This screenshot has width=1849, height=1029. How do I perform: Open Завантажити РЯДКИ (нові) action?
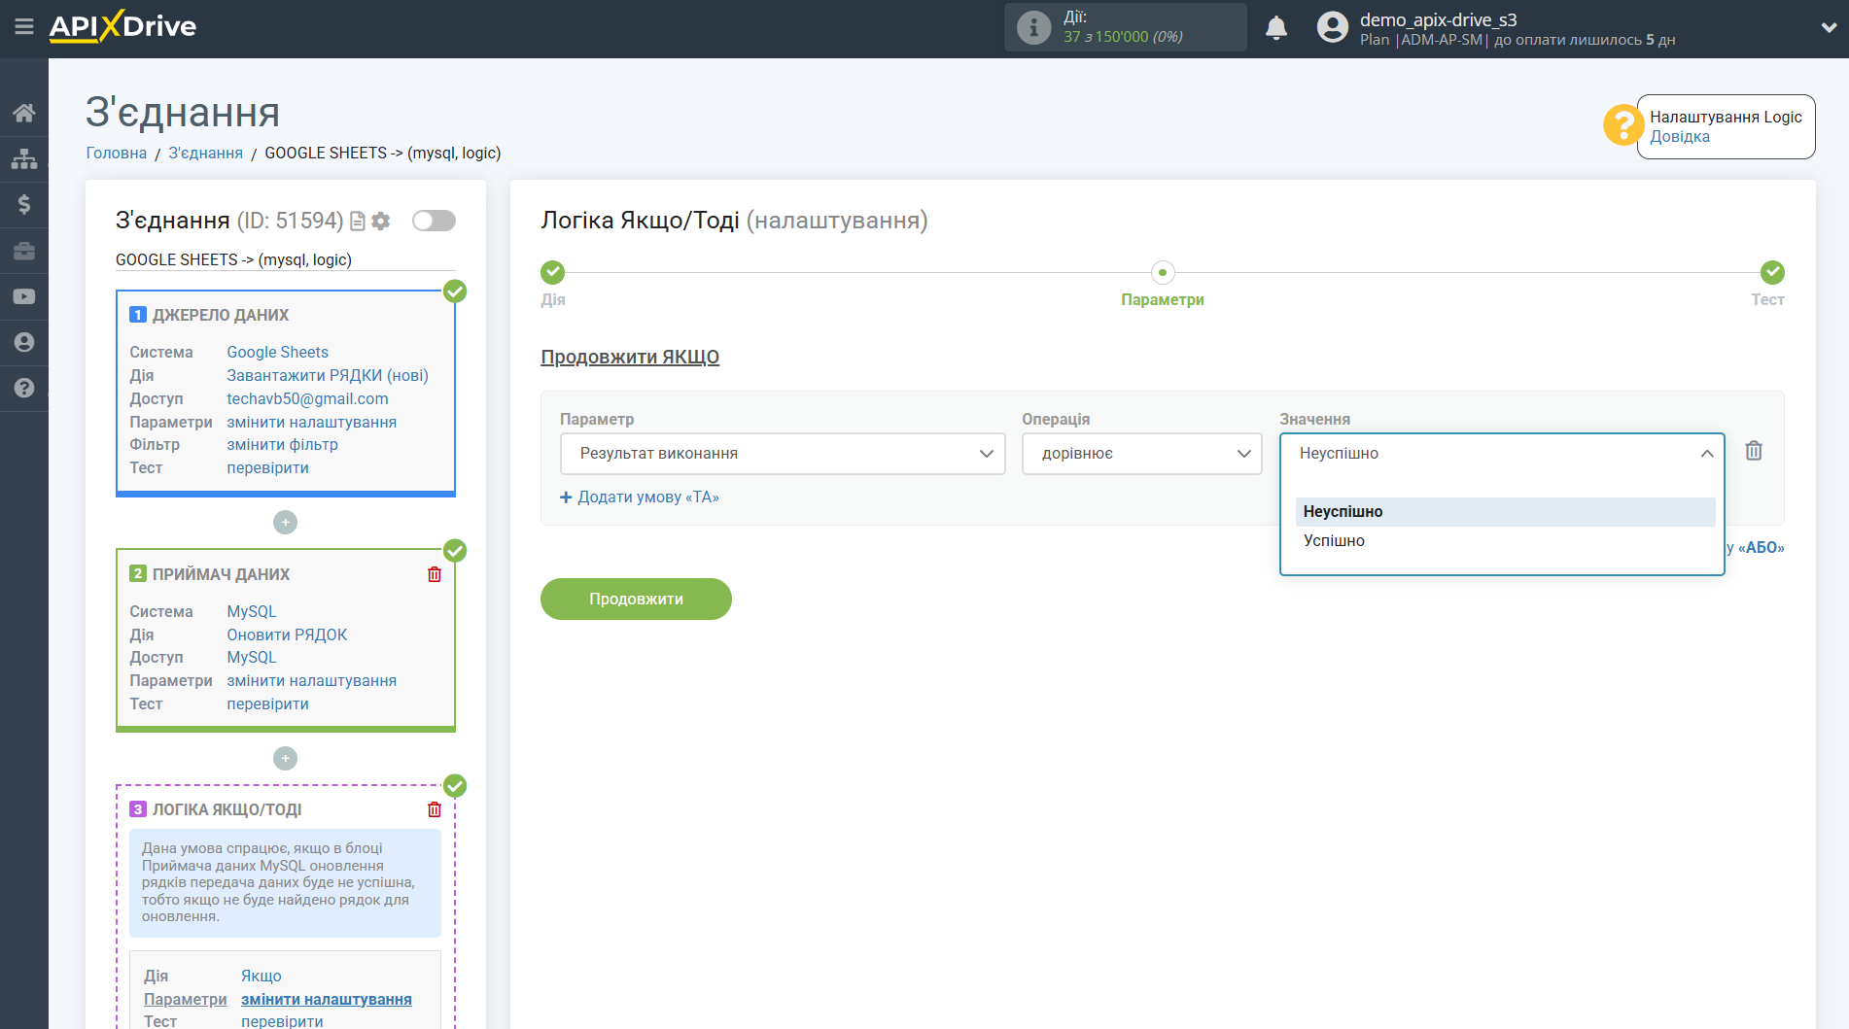pyautogui.click(x=328, y=376)
